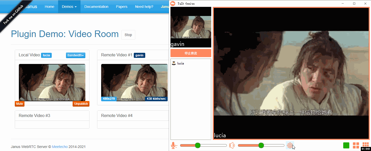The width and height of the screenshot is (371, 151).
Task: Click the lucia label badge on Local Video
Action: click(x=46, y=55)
